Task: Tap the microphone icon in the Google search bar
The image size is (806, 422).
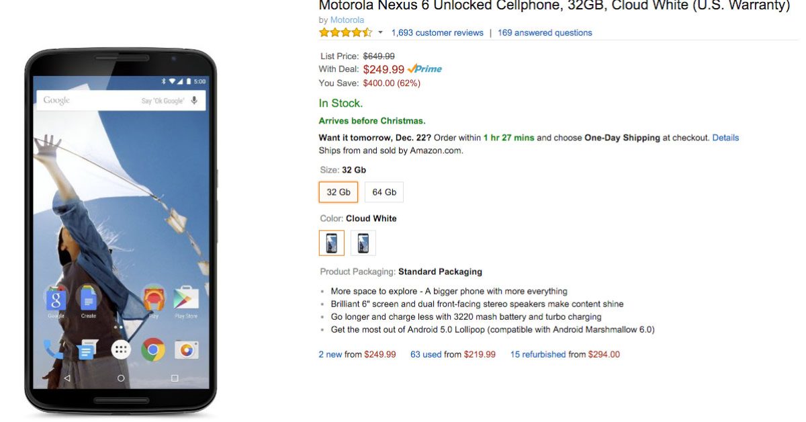Action: point(194,101)
